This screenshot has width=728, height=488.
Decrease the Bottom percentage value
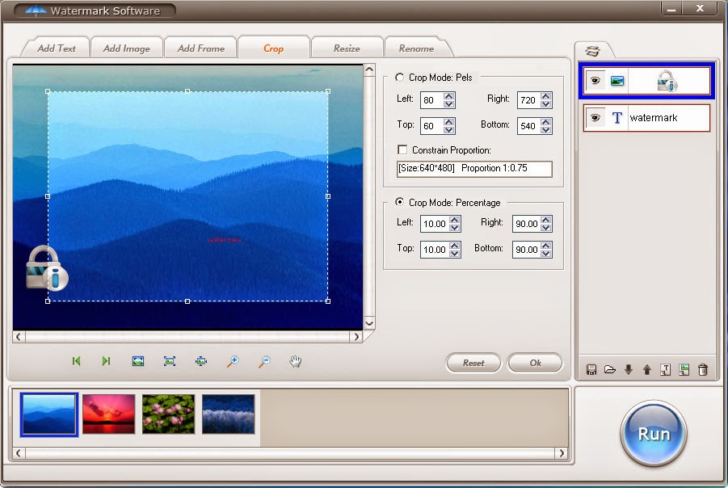pyautogui.click(x=546, y=253)
